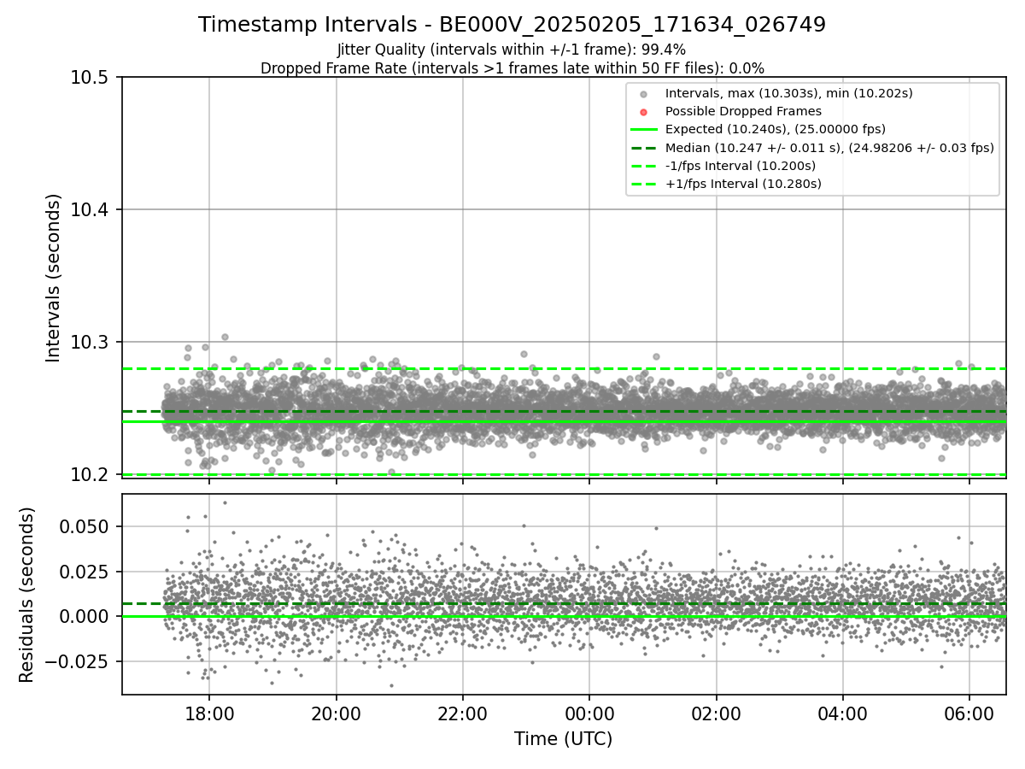Click the 0.000 residual tick label

point(85,616)
